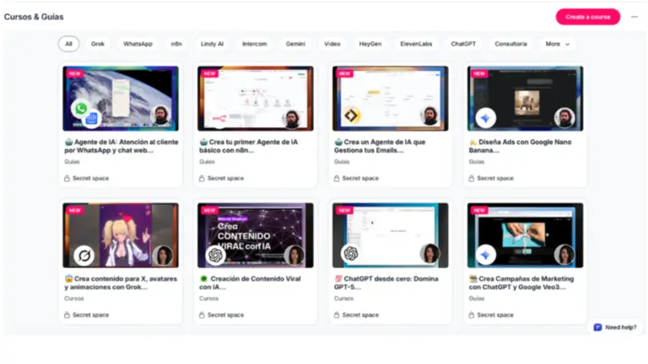
Task: Click the lock icon under WhatsApp agent course
Action: 67,178
